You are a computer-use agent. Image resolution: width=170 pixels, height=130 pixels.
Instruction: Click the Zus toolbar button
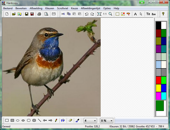click(x=154, y=14)
